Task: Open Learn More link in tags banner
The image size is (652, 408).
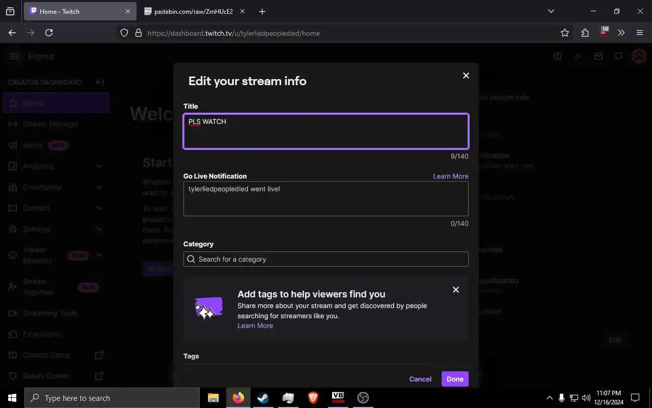Action: (x=255, y=325)
